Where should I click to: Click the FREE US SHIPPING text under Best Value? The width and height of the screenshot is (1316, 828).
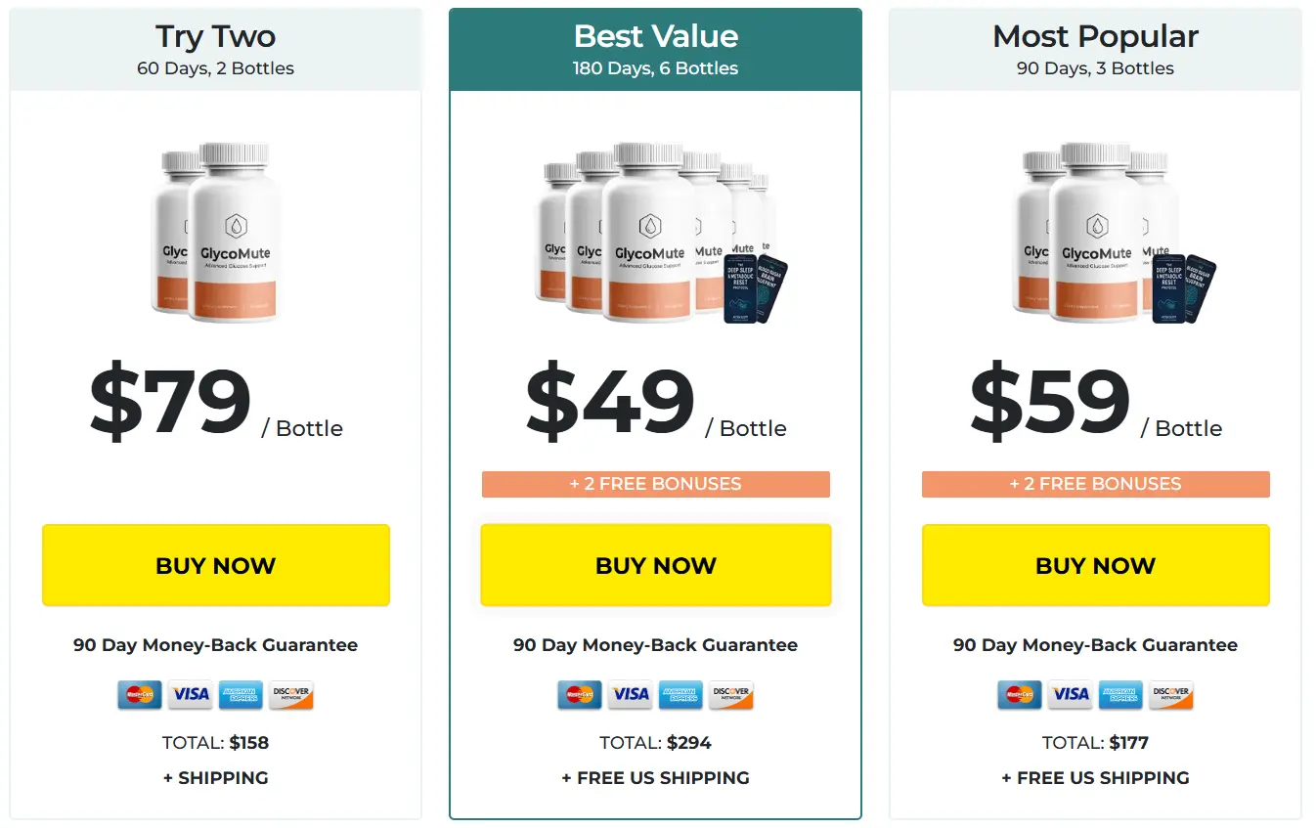coord(655,777)
